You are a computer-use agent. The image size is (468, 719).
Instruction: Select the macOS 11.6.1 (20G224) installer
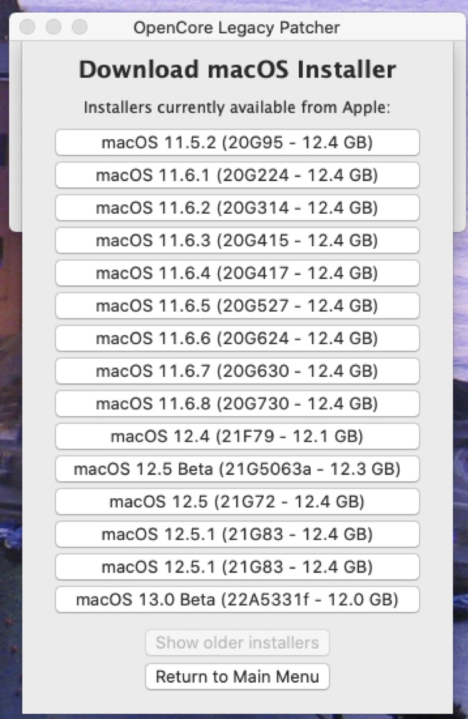[237, 176]
